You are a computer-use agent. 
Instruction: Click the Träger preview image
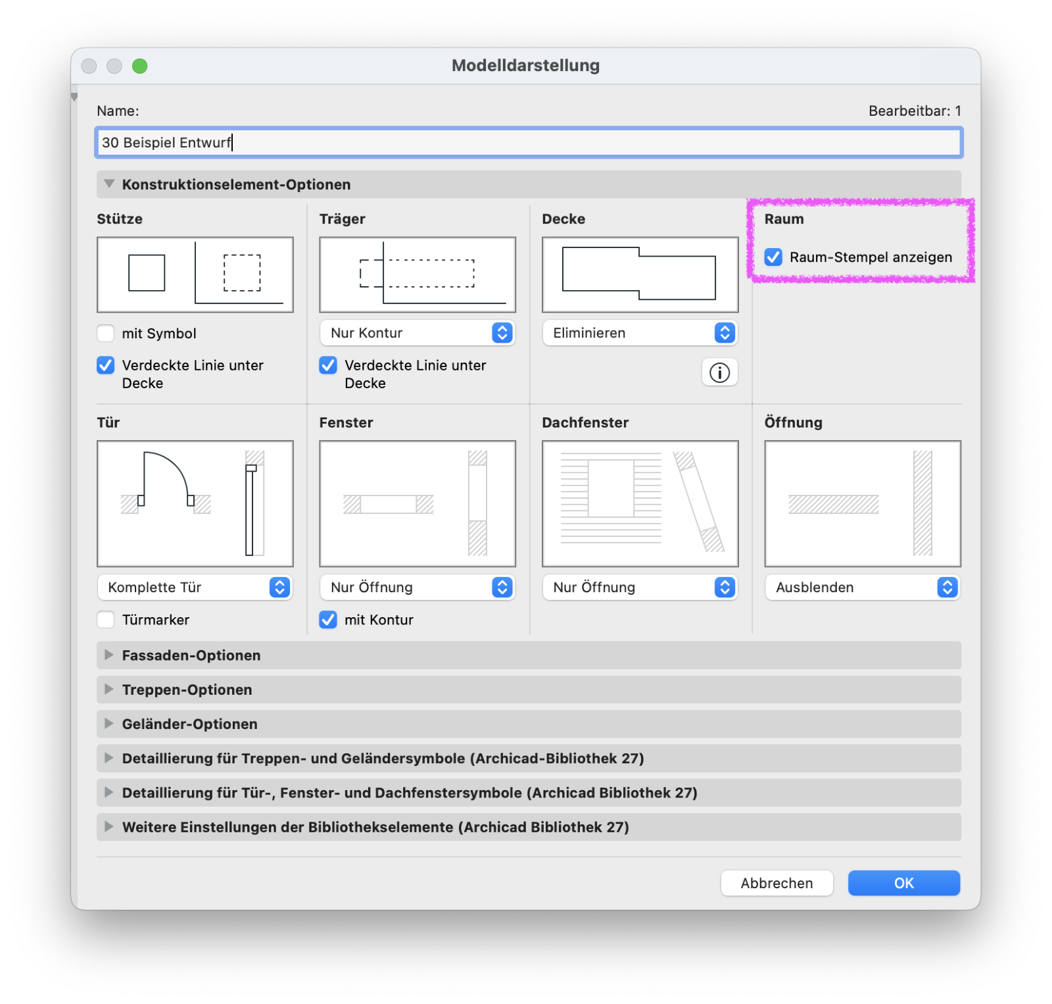[x=418, y=274]
